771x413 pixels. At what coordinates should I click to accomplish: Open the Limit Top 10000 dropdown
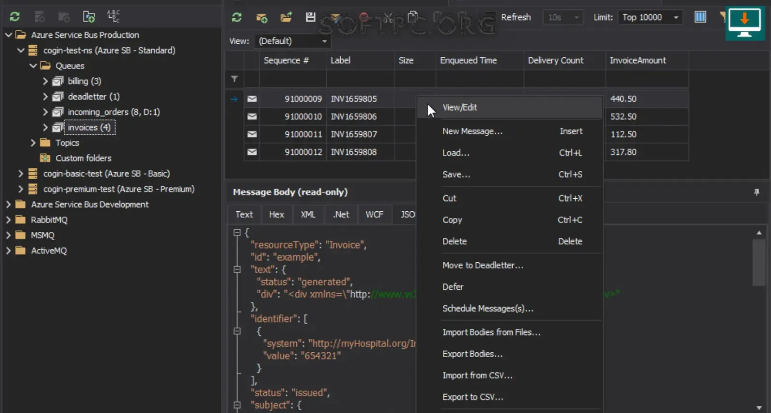click(676, 17)
